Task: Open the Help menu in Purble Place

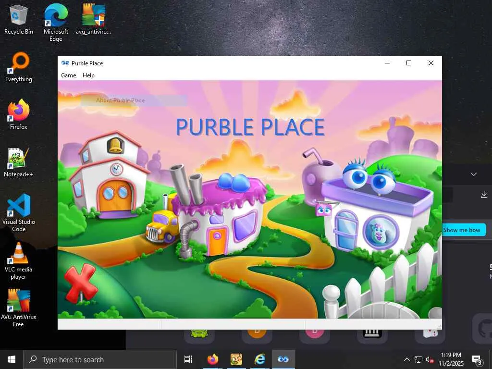Action: pos(88,75)
